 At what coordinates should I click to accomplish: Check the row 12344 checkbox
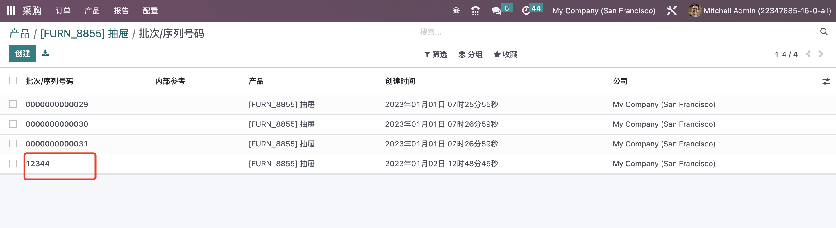coord(13,164)
